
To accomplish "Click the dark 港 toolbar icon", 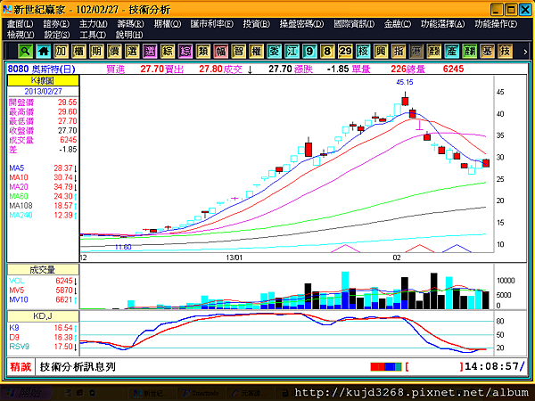I will tap(416, 52).
